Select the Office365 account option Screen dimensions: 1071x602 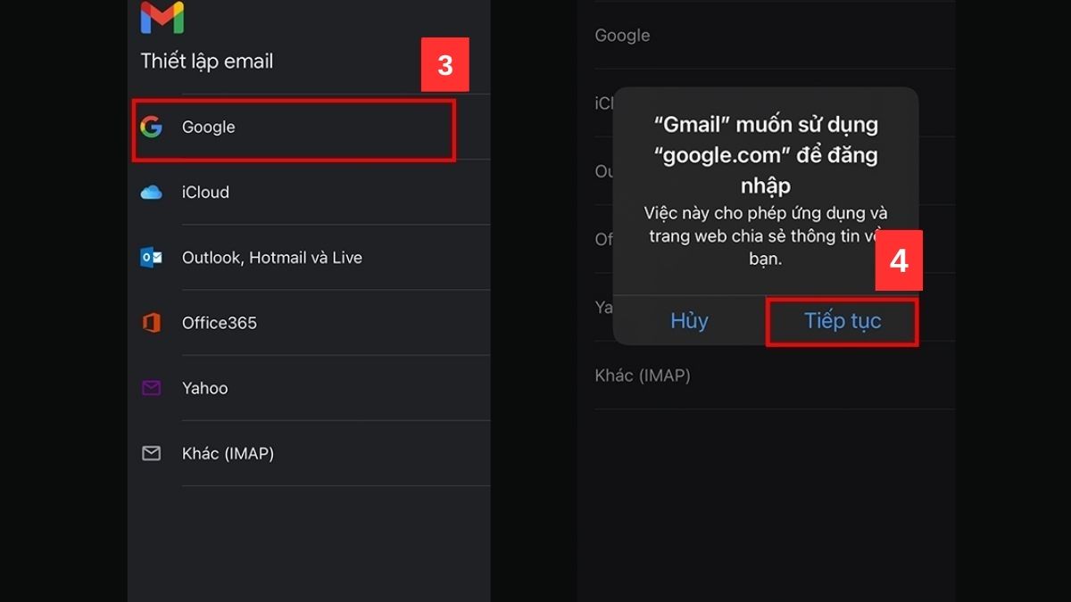309,323
